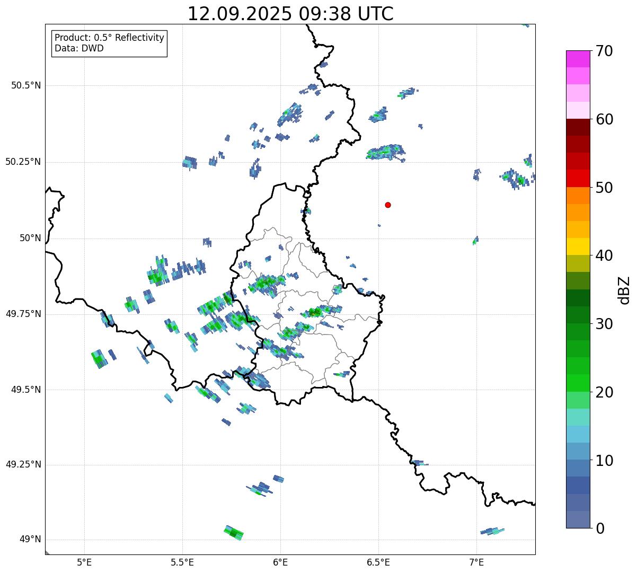The width and height of the screenshot is (637, 573).
Task: Click the red location marker dot
Action: tap(388, 205)
